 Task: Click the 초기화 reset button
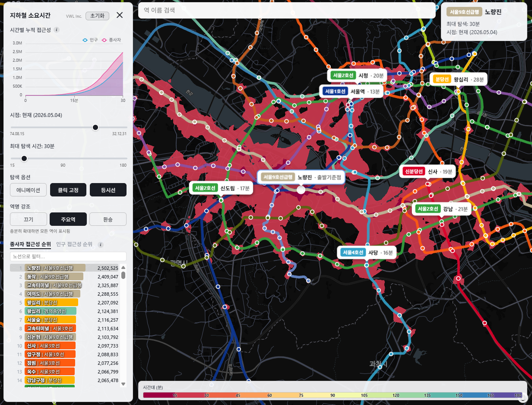[x=98, y=16]
